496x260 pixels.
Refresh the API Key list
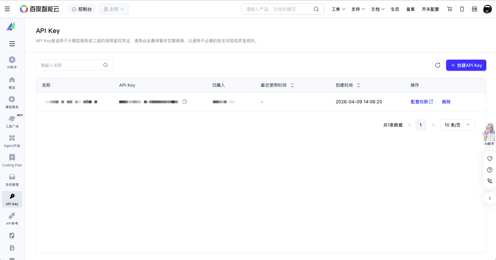click(x=437, y=65)
